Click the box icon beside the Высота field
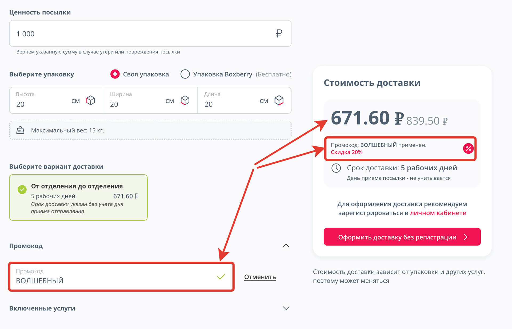The height and width of the screenshot is (329, 512). [91, 101]
